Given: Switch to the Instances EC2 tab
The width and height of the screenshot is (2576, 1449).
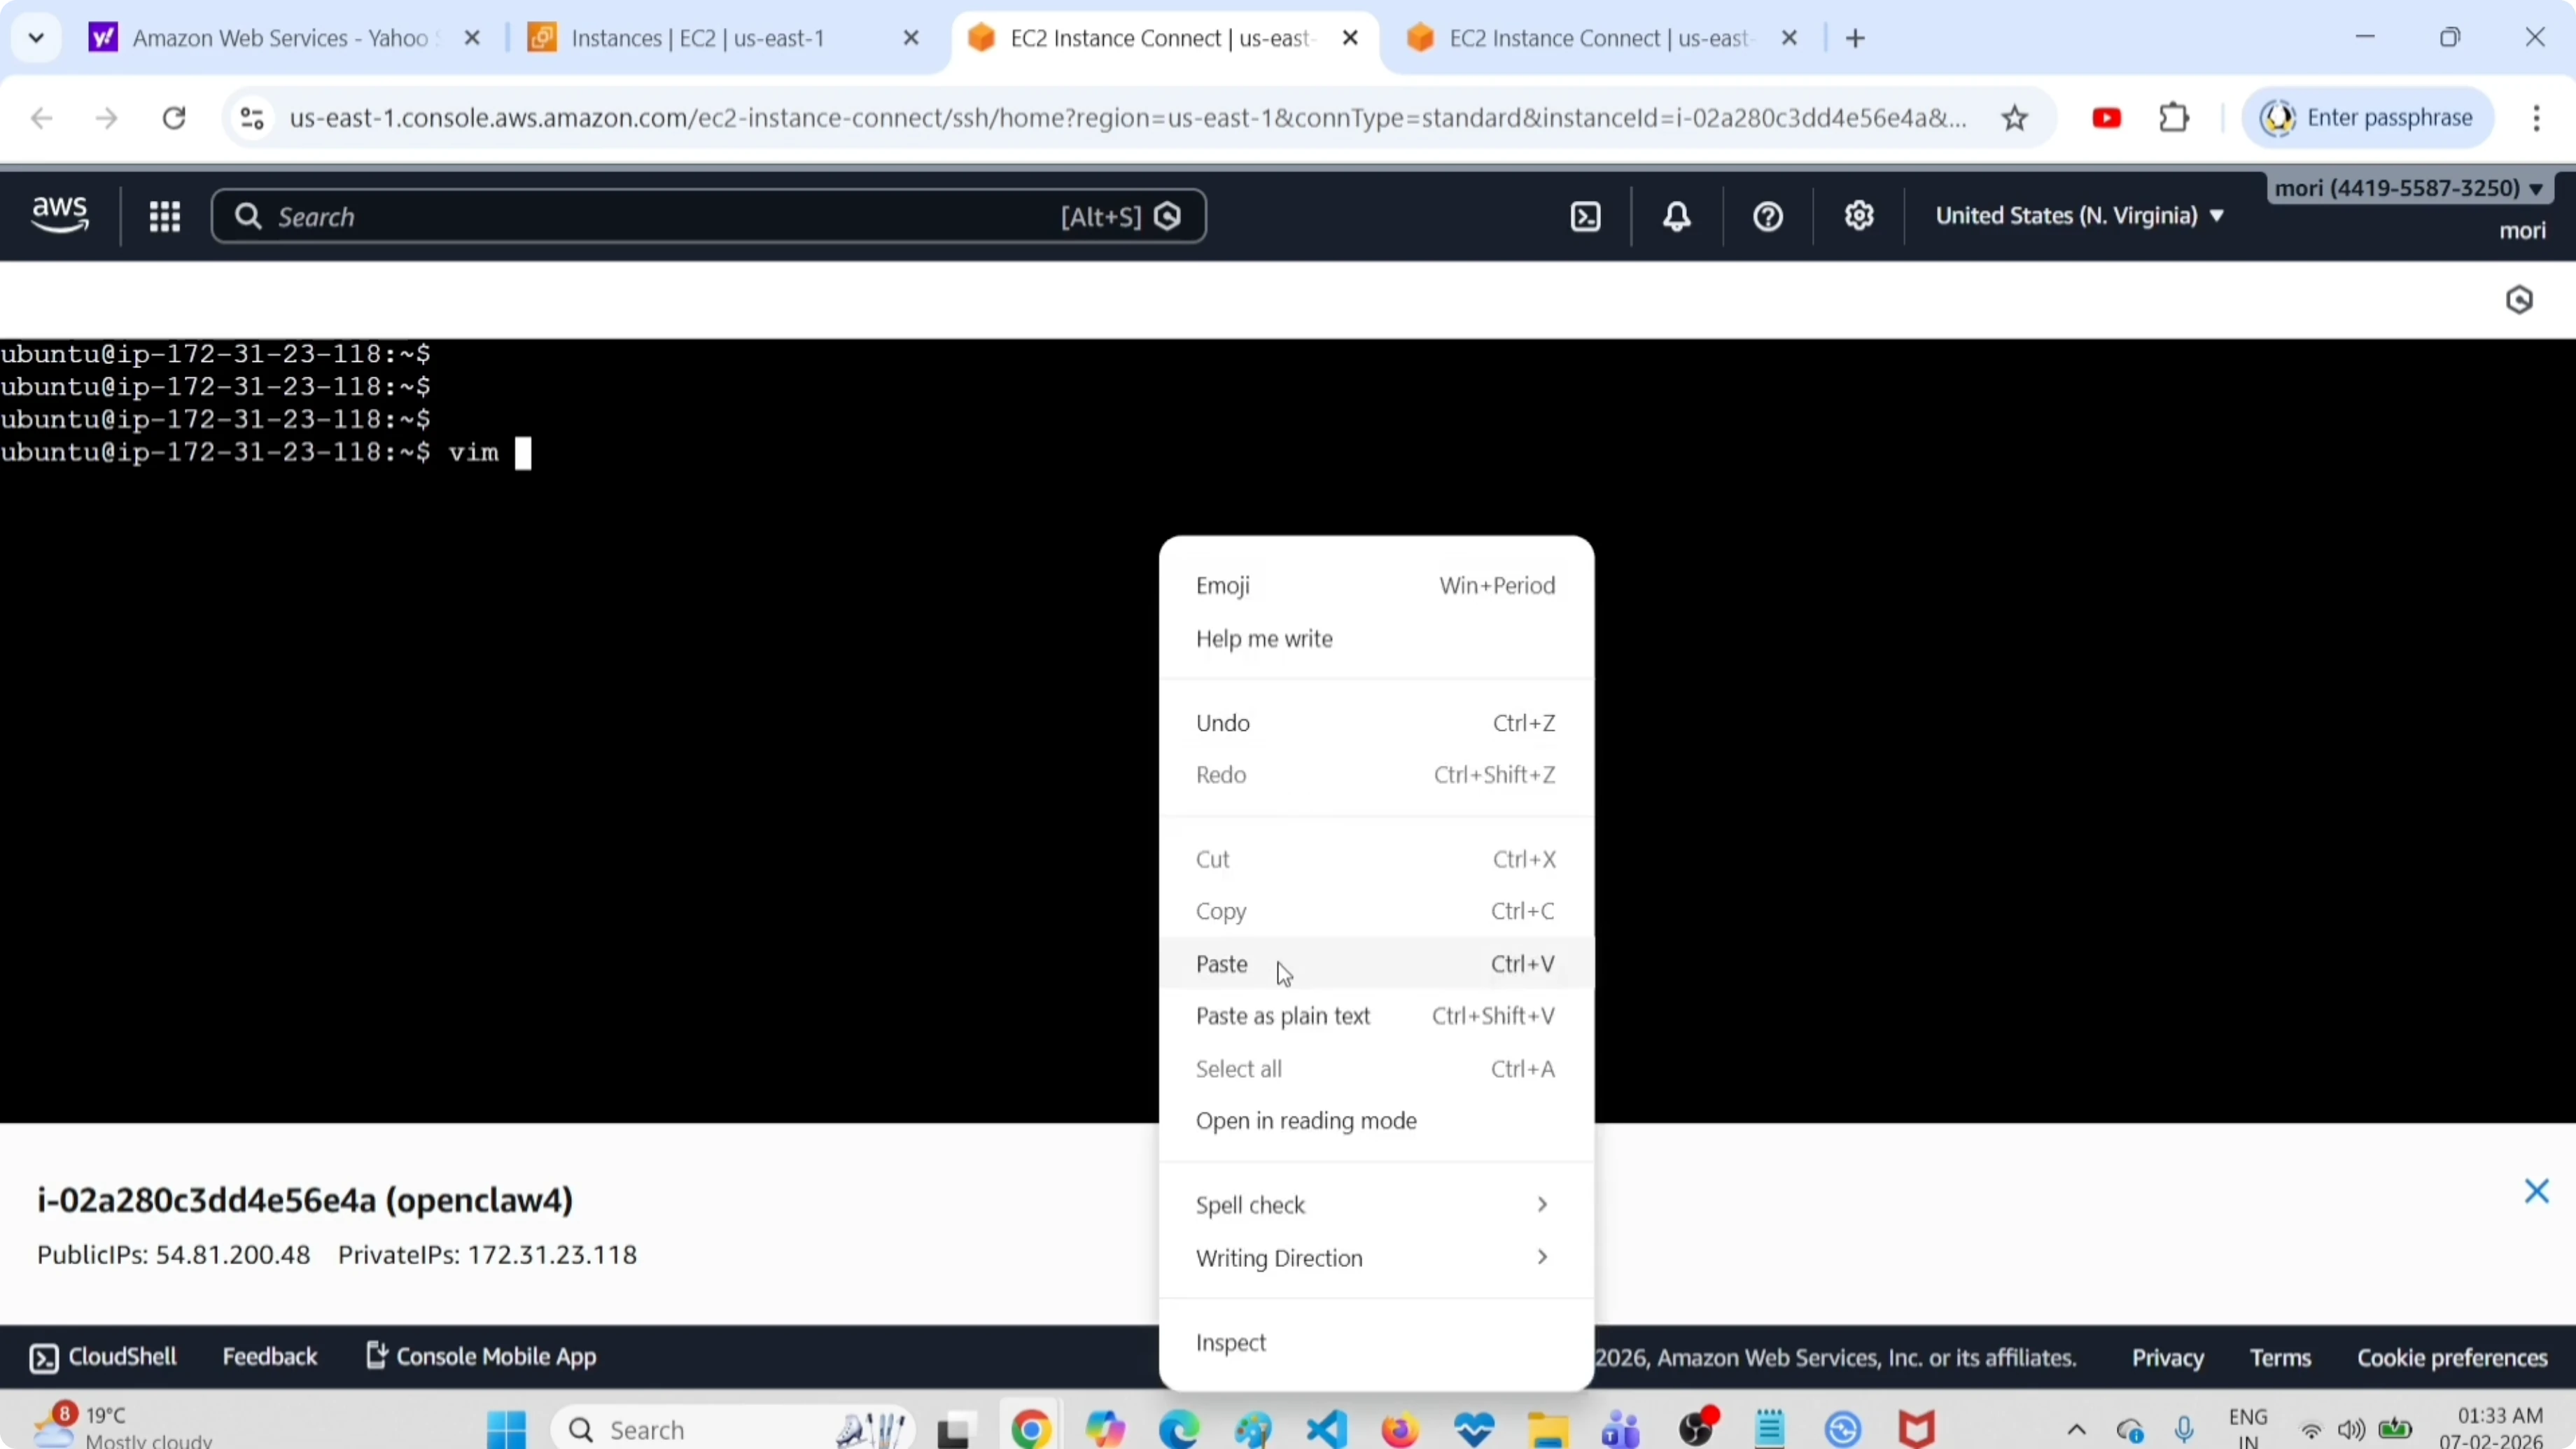Looking at the screenshot, I should pos(698,39).
